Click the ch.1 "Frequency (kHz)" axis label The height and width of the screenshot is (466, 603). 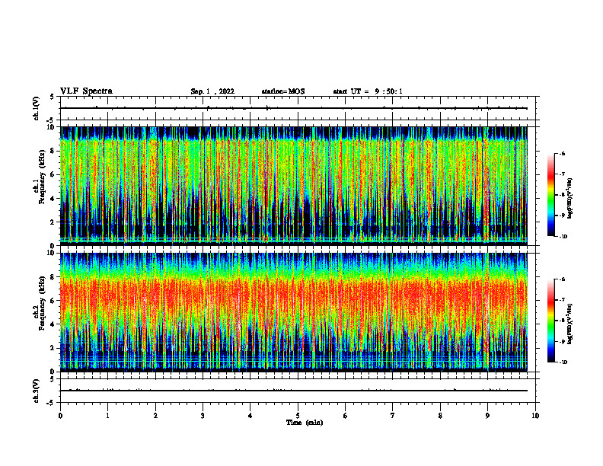coord(42,175)
